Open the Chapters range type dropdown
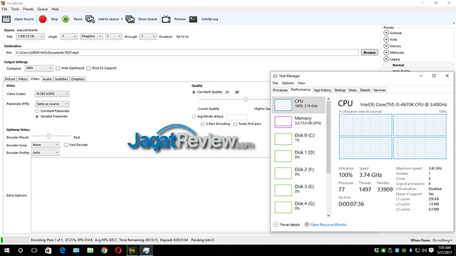 point(91,37)
